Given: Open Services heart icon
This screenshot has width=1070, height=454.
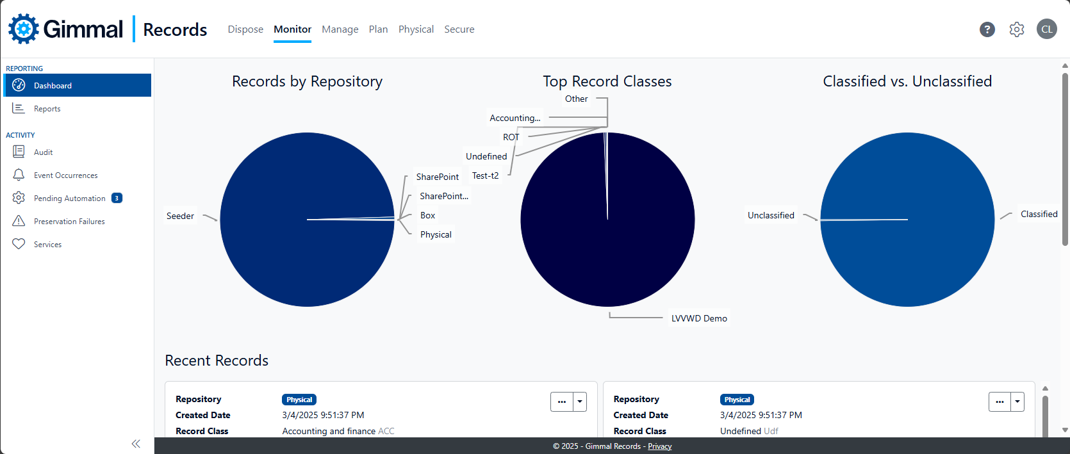Looking at the screenshot, I should [19, 244].
